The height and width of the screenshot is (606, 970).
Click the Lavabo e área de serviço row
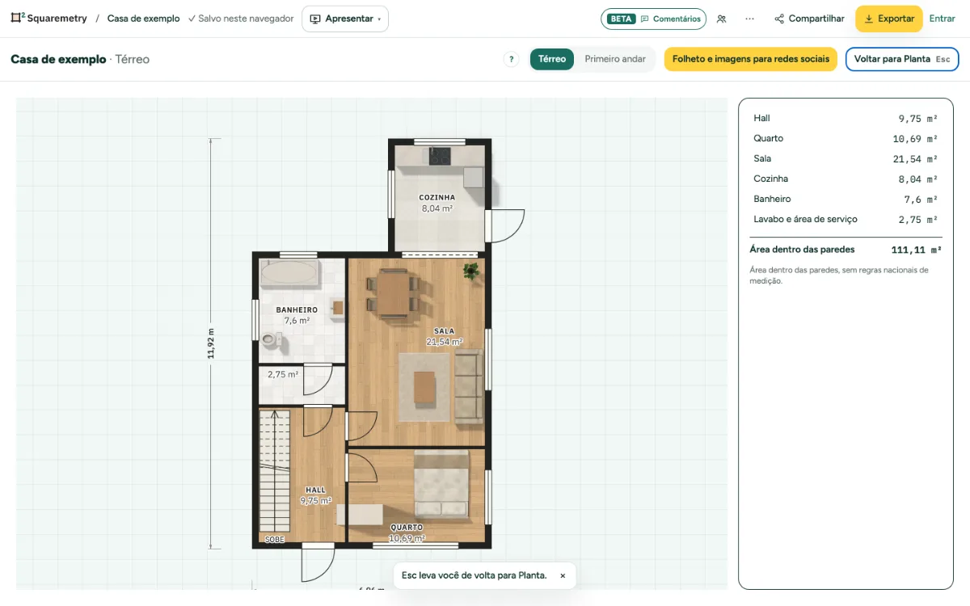(846, 219)
